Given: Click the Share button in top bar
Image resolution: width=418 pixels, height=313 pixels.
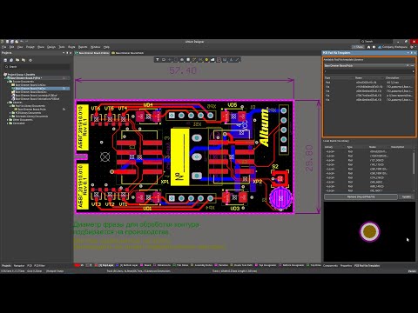Looking at the screenshot, I should coord(358,47).
